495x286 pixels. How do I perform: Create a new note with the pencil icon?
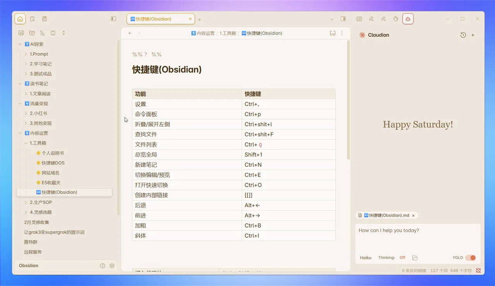click(x=21, y=33)
